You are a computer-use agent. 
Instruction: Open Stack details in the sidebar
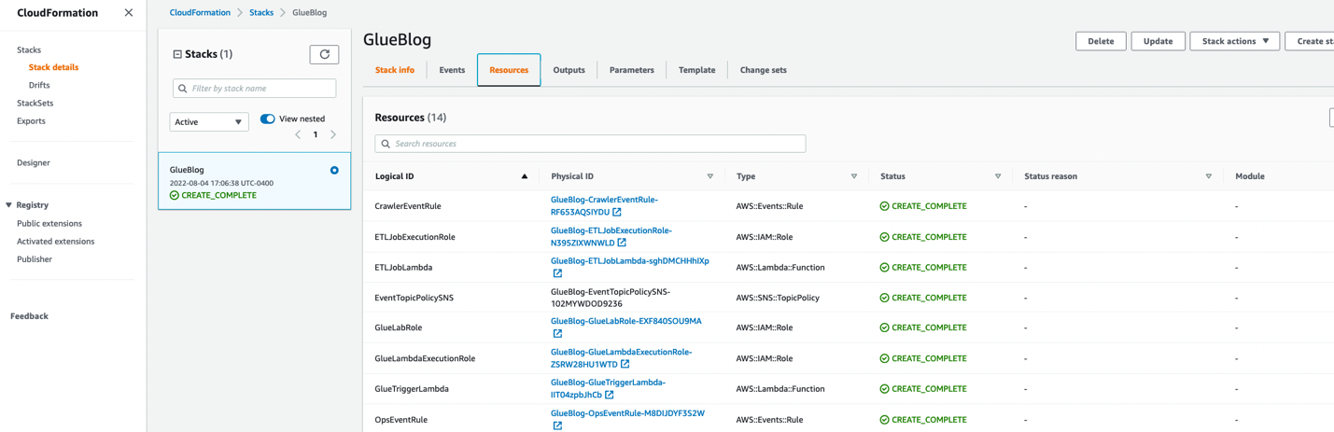tap(53, 68)
